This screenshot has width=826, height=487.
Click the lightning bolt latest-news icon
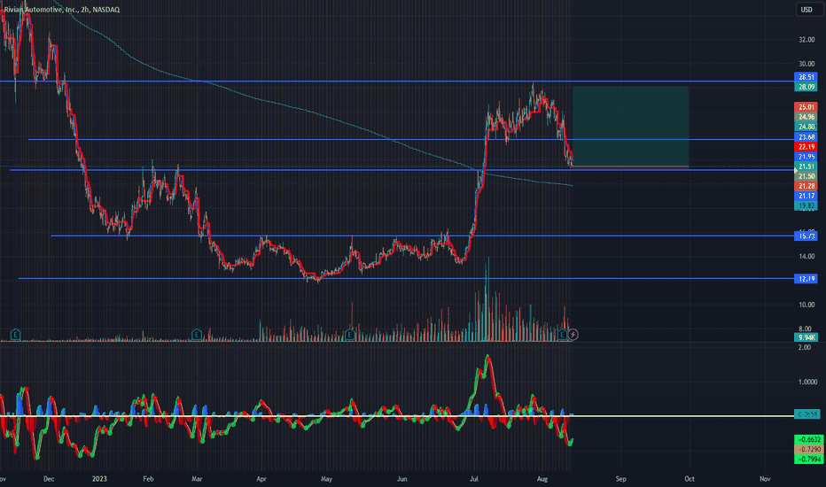[x=573, y=335]
